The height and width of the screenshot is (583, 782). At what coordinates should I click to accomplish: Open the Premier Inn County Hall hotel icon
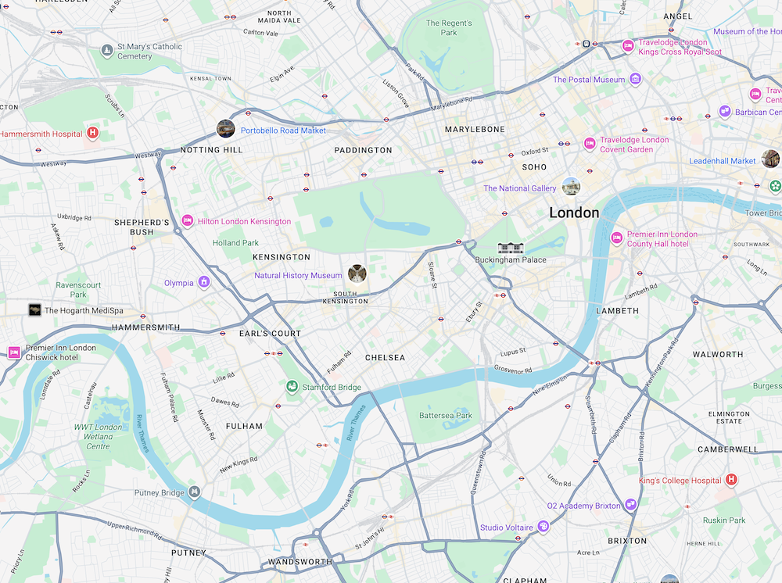pos(617,238)
